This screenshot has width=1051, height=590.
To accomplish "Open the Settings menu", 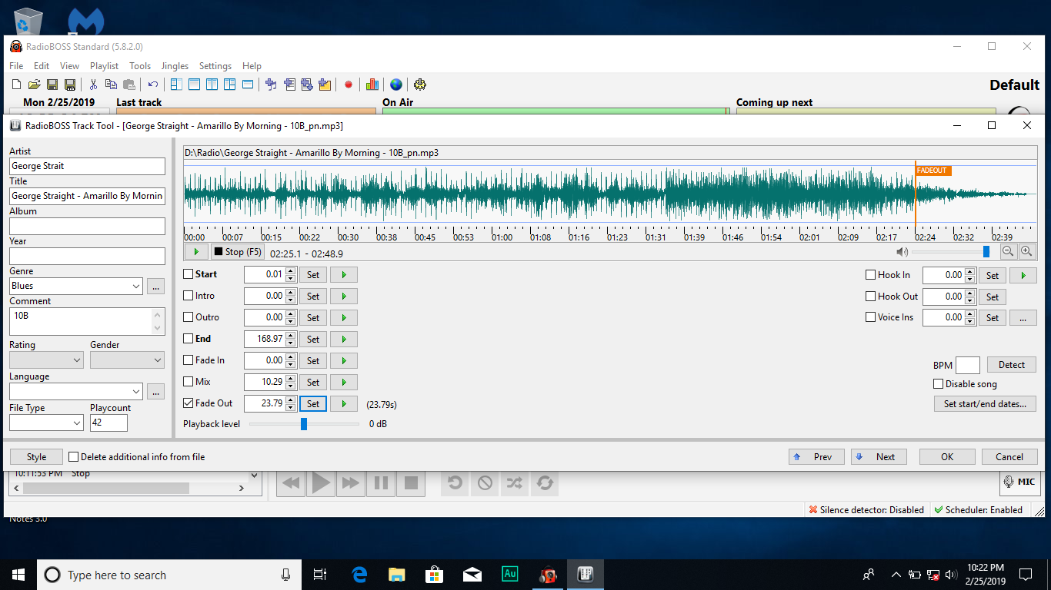I will pos(215,66).
